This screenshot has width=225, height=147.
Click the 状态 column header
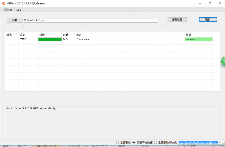(x=130, y=35)
